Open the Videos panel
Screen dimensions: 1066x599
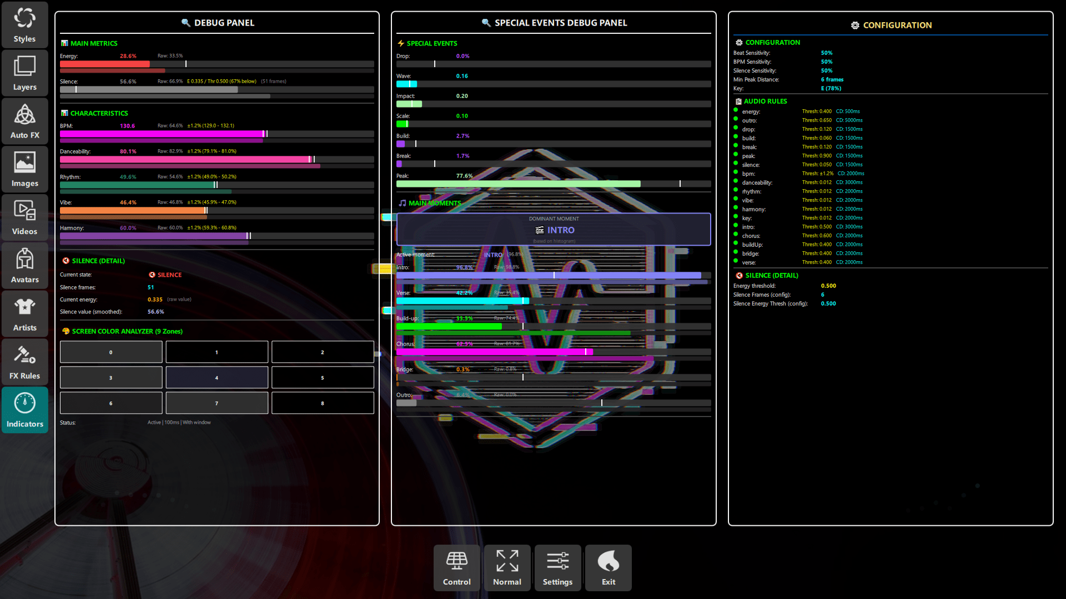click(x=24, y=217)
